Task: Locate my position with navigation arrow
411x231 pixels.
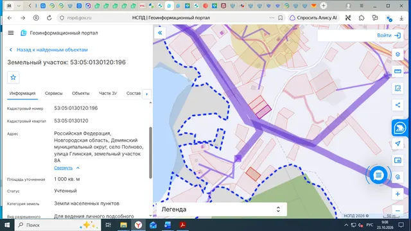Action: pyautogui.click(x=398, y=144)
